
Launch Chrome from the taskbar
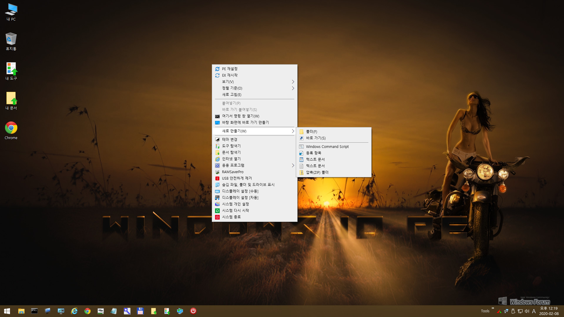pos(88,311)
